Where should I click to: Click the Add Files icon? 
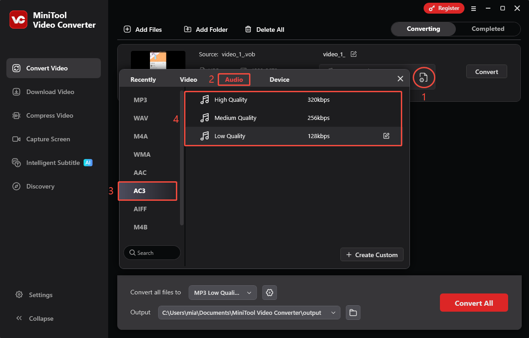pyautogui.click(x=127, y=29)
